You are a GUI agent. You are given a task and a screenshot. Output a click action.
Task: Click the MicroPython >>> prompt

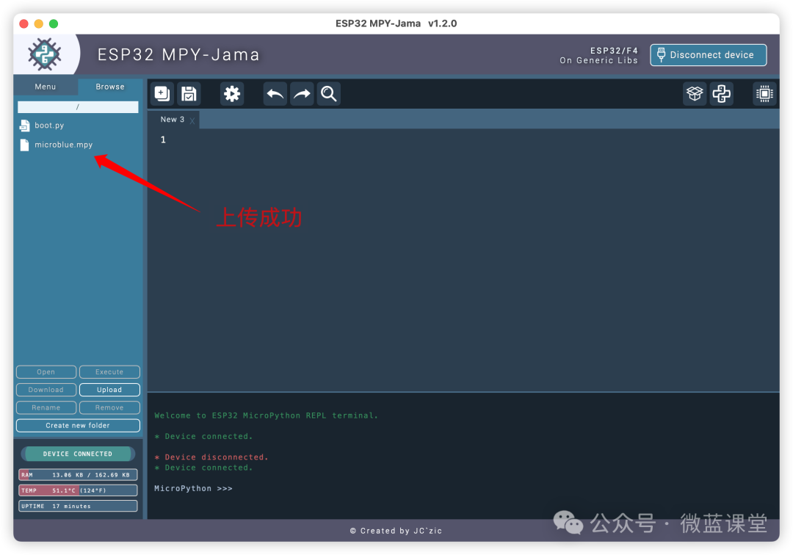193,488
